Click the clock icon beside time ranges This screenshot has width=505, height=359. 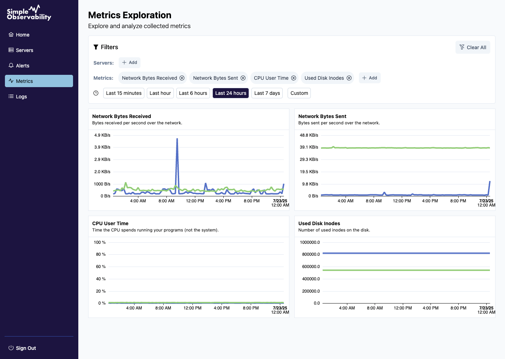click(96, 93)
